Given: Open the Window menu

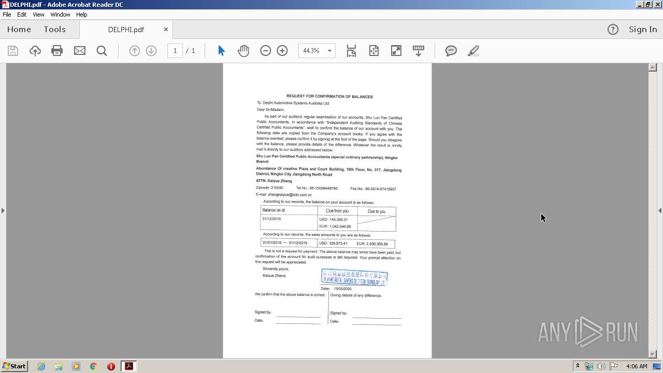Looking at the screenshot, I should click(60, 15).
